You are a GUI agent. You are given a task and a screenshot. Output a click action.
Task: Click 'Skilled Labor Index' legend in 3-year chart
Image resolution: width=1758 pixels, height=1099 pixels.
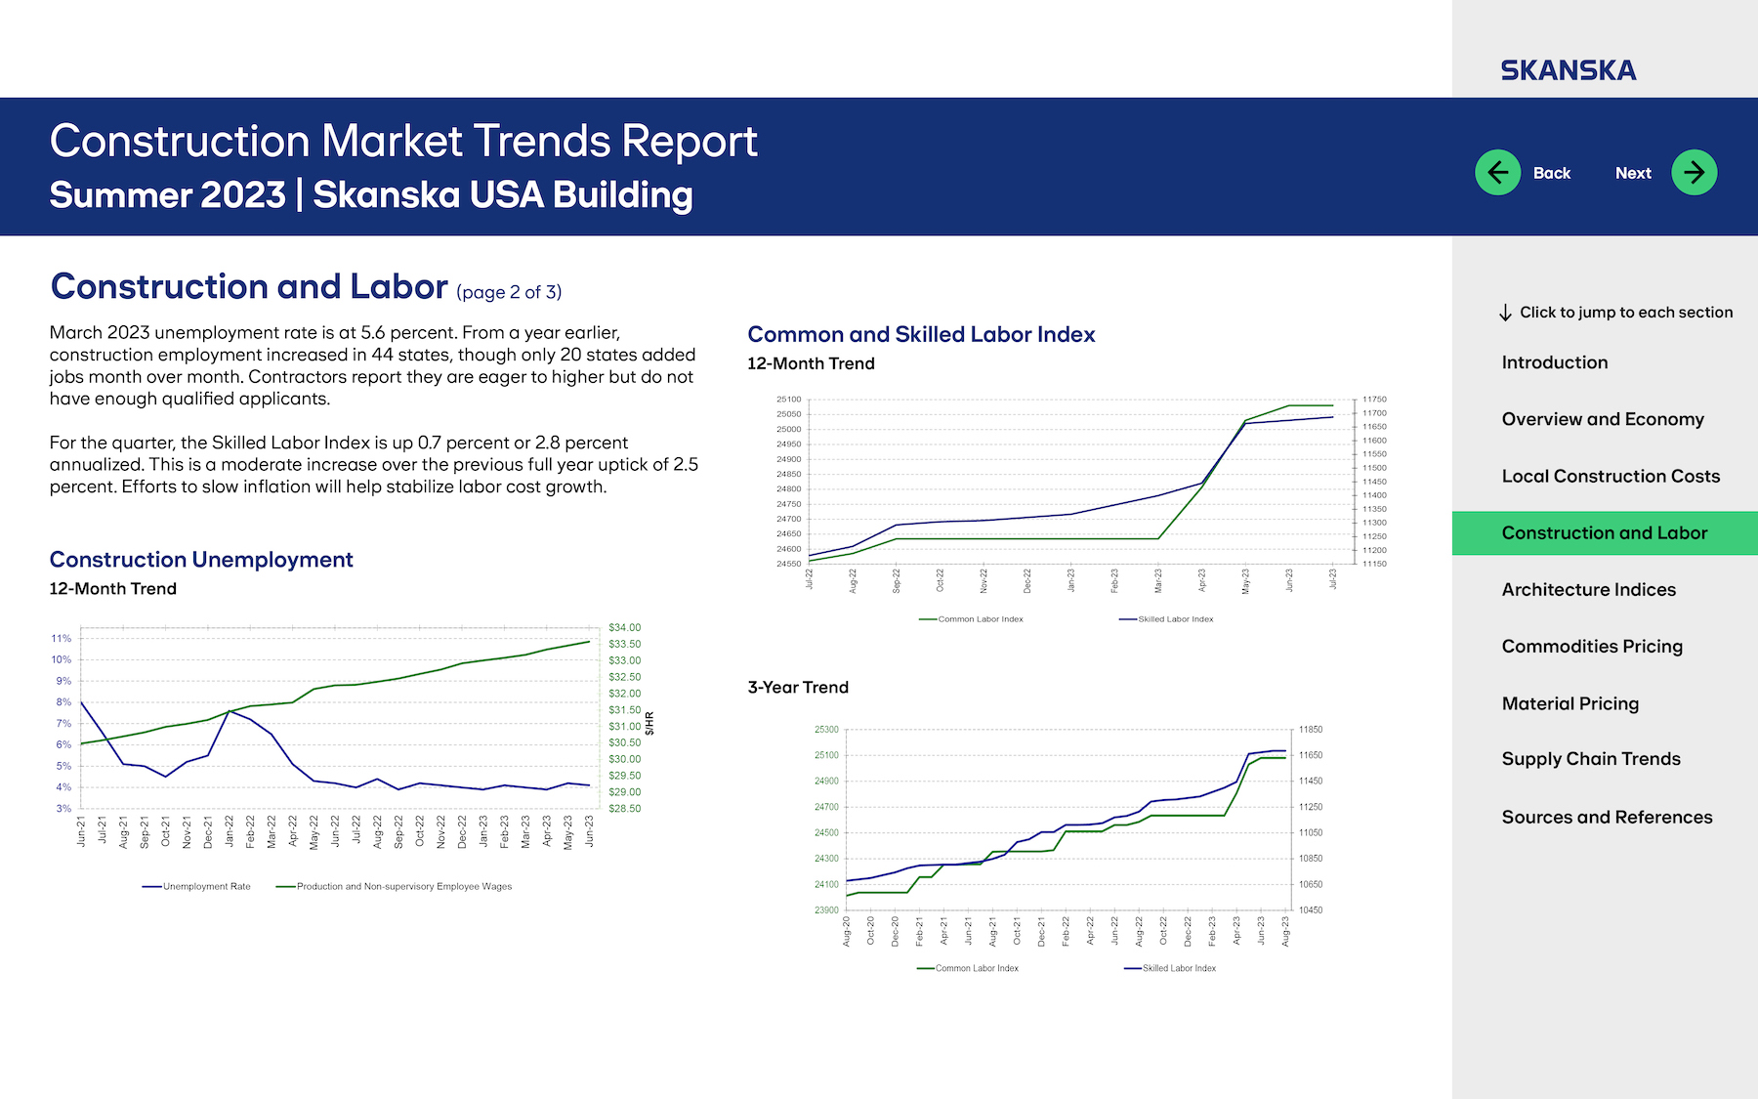tap(1170, 969)
